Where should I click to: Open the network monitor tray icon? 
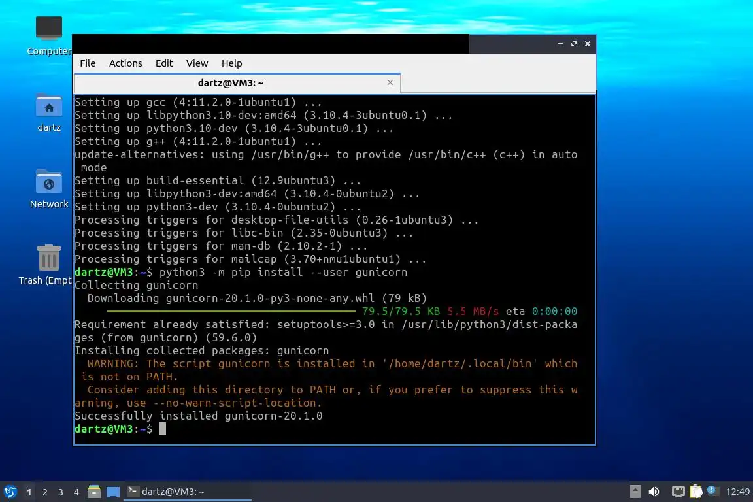(678, 492)
